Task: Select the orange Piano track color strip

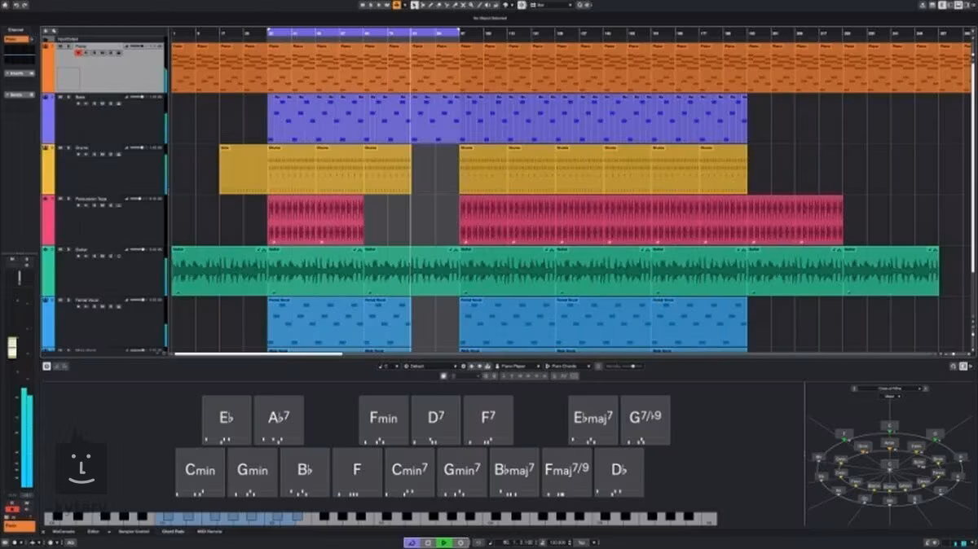Action: point(48,68)
